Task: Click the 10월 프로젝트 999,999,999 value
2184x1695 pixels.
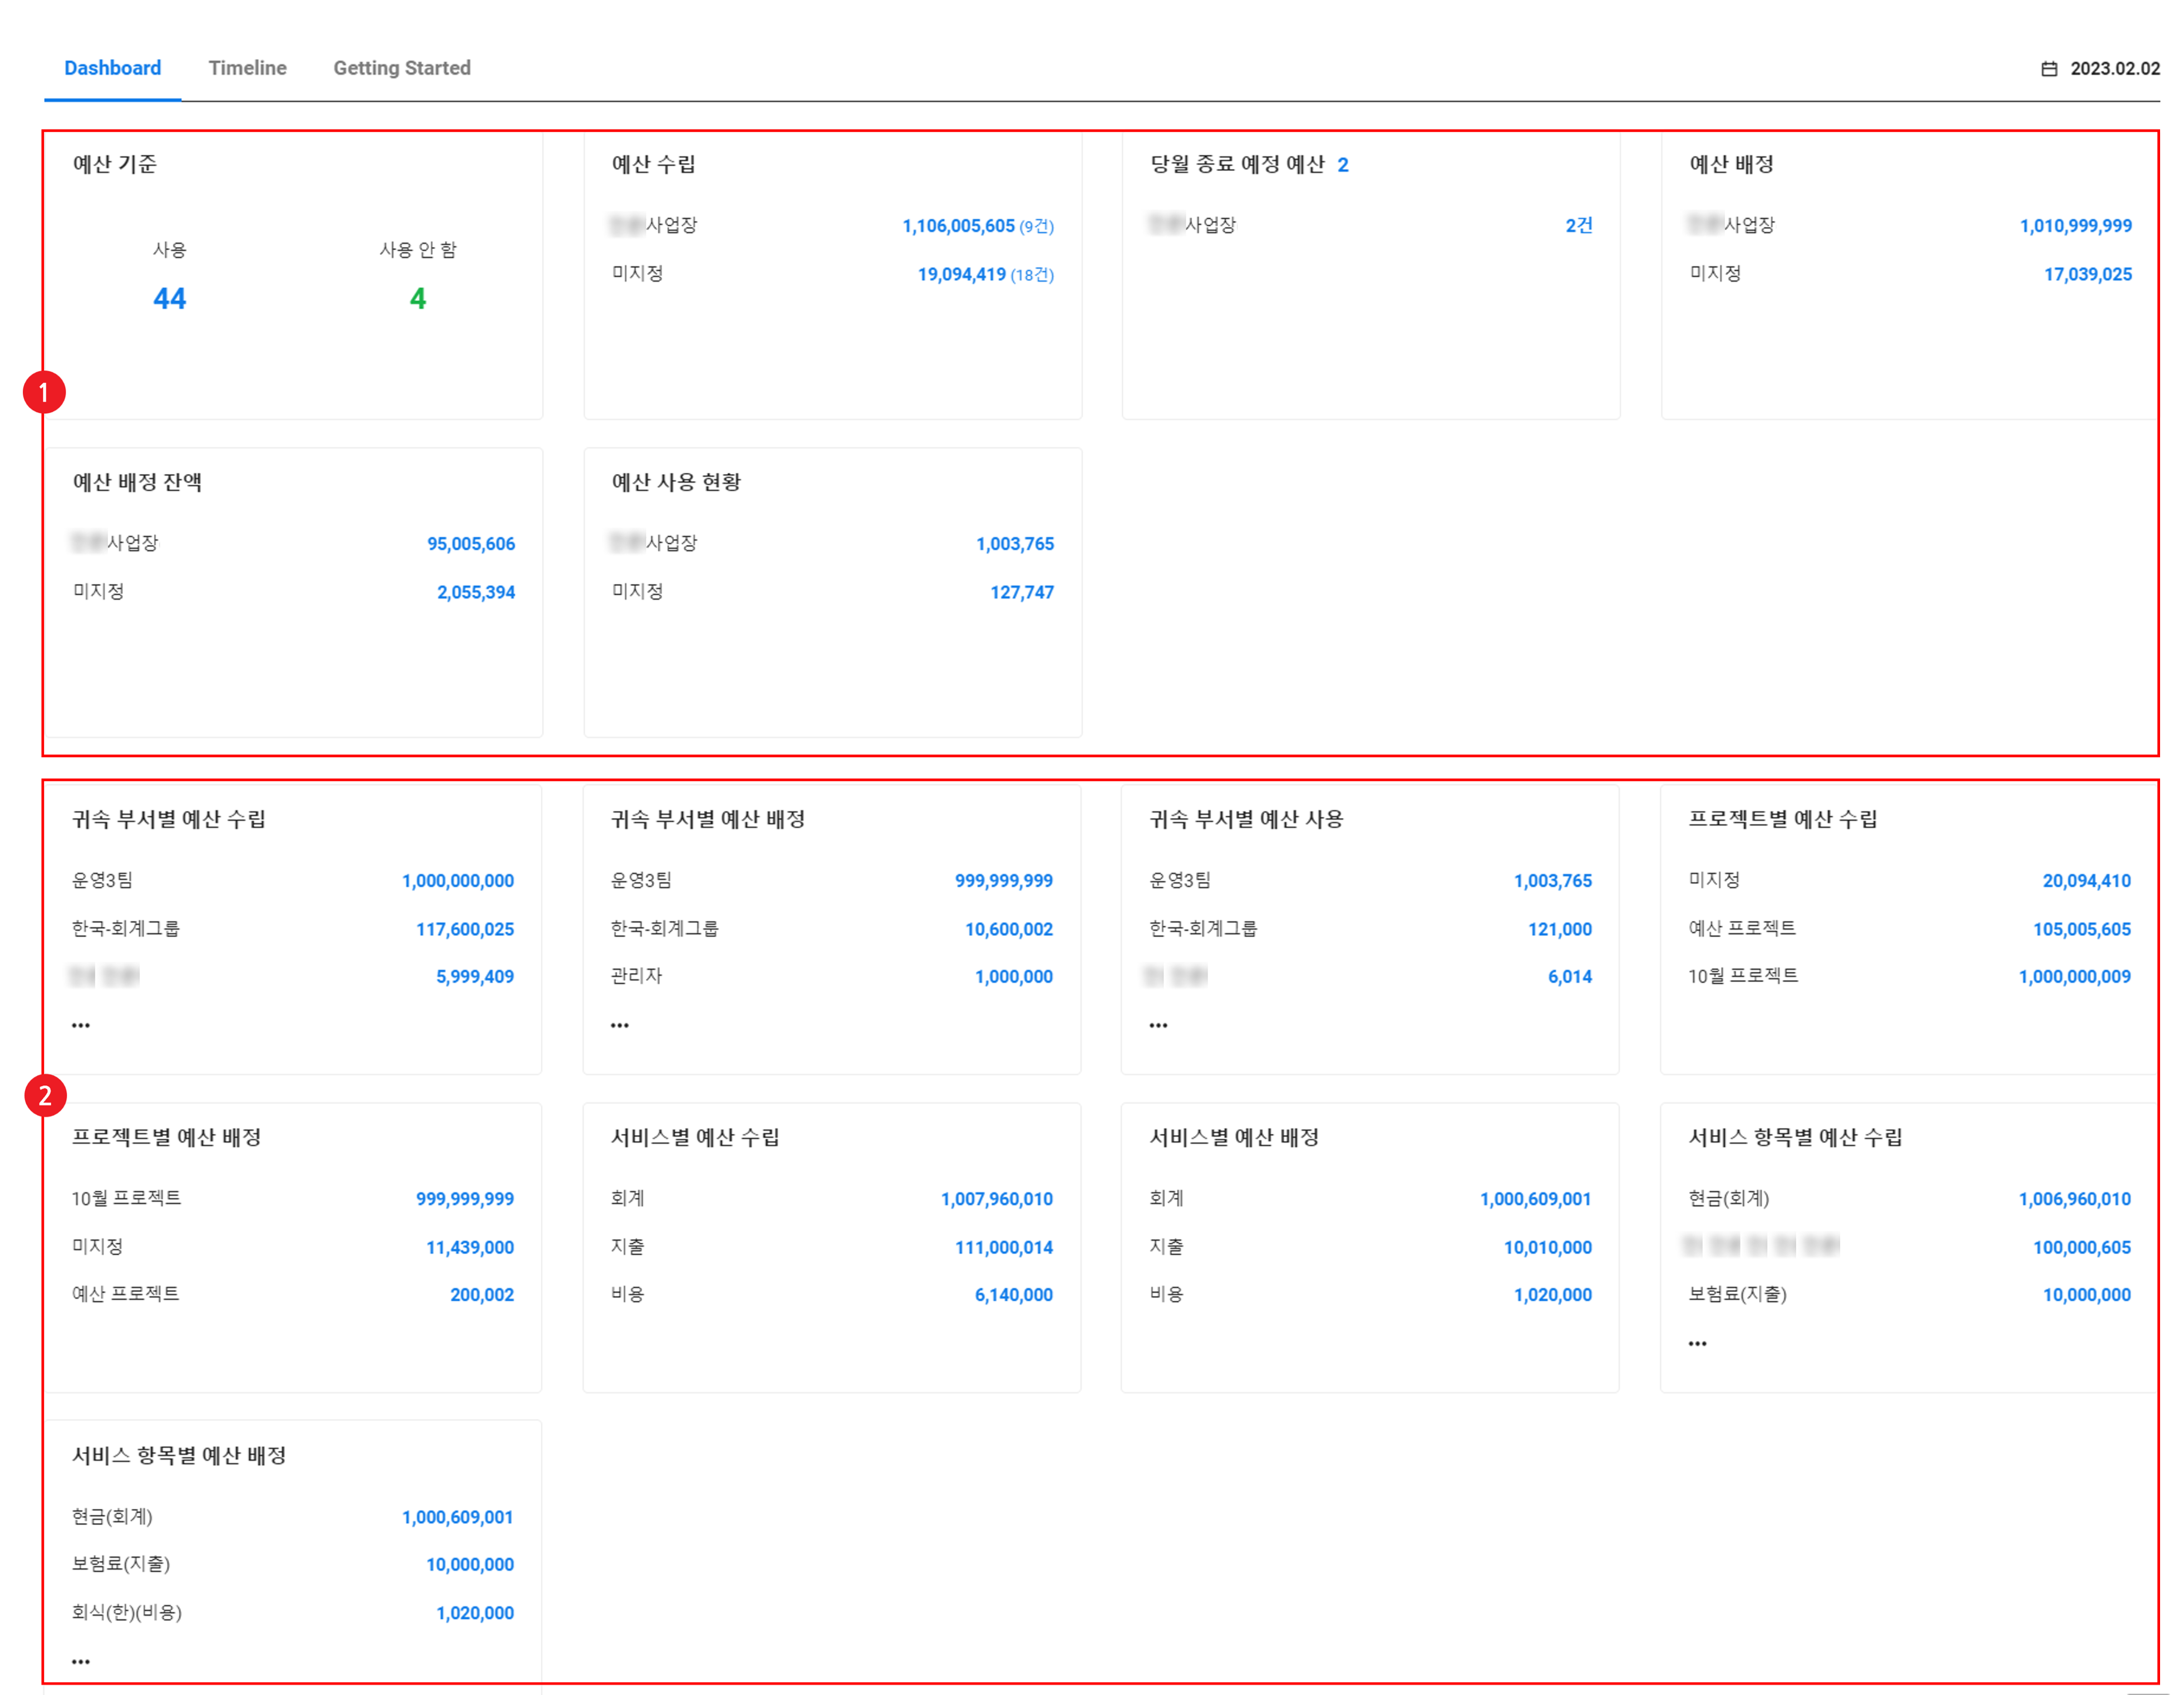Action: coord(465,1199)
